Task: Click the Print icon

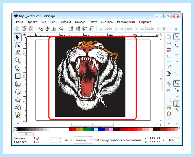Action: [x=169, y=57]
